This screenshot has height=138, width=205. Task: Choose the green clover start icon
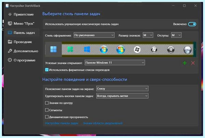click(x=70, y=49)
